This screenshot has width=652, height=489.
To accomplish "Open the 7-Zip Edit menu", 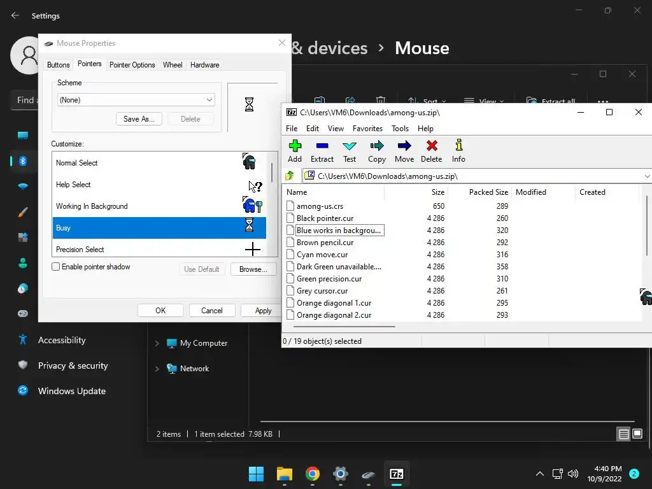I will (x=312, y=129).
